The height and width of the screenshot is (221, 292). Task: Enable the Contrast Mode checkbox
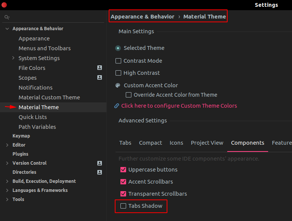(118, 61)
